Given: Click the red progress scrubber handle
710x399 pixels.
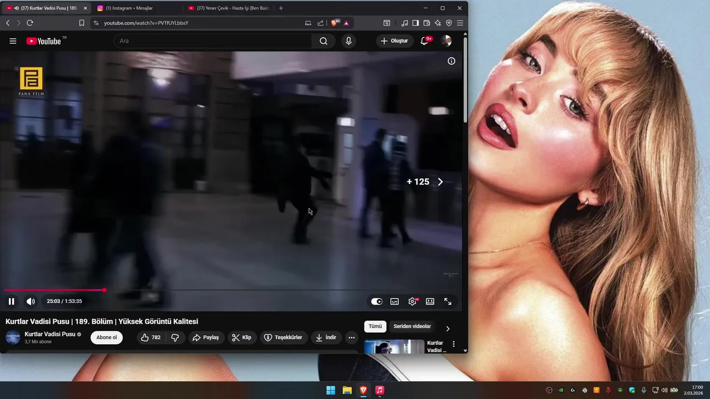Looking at the screenshot, I should point(104,290).
